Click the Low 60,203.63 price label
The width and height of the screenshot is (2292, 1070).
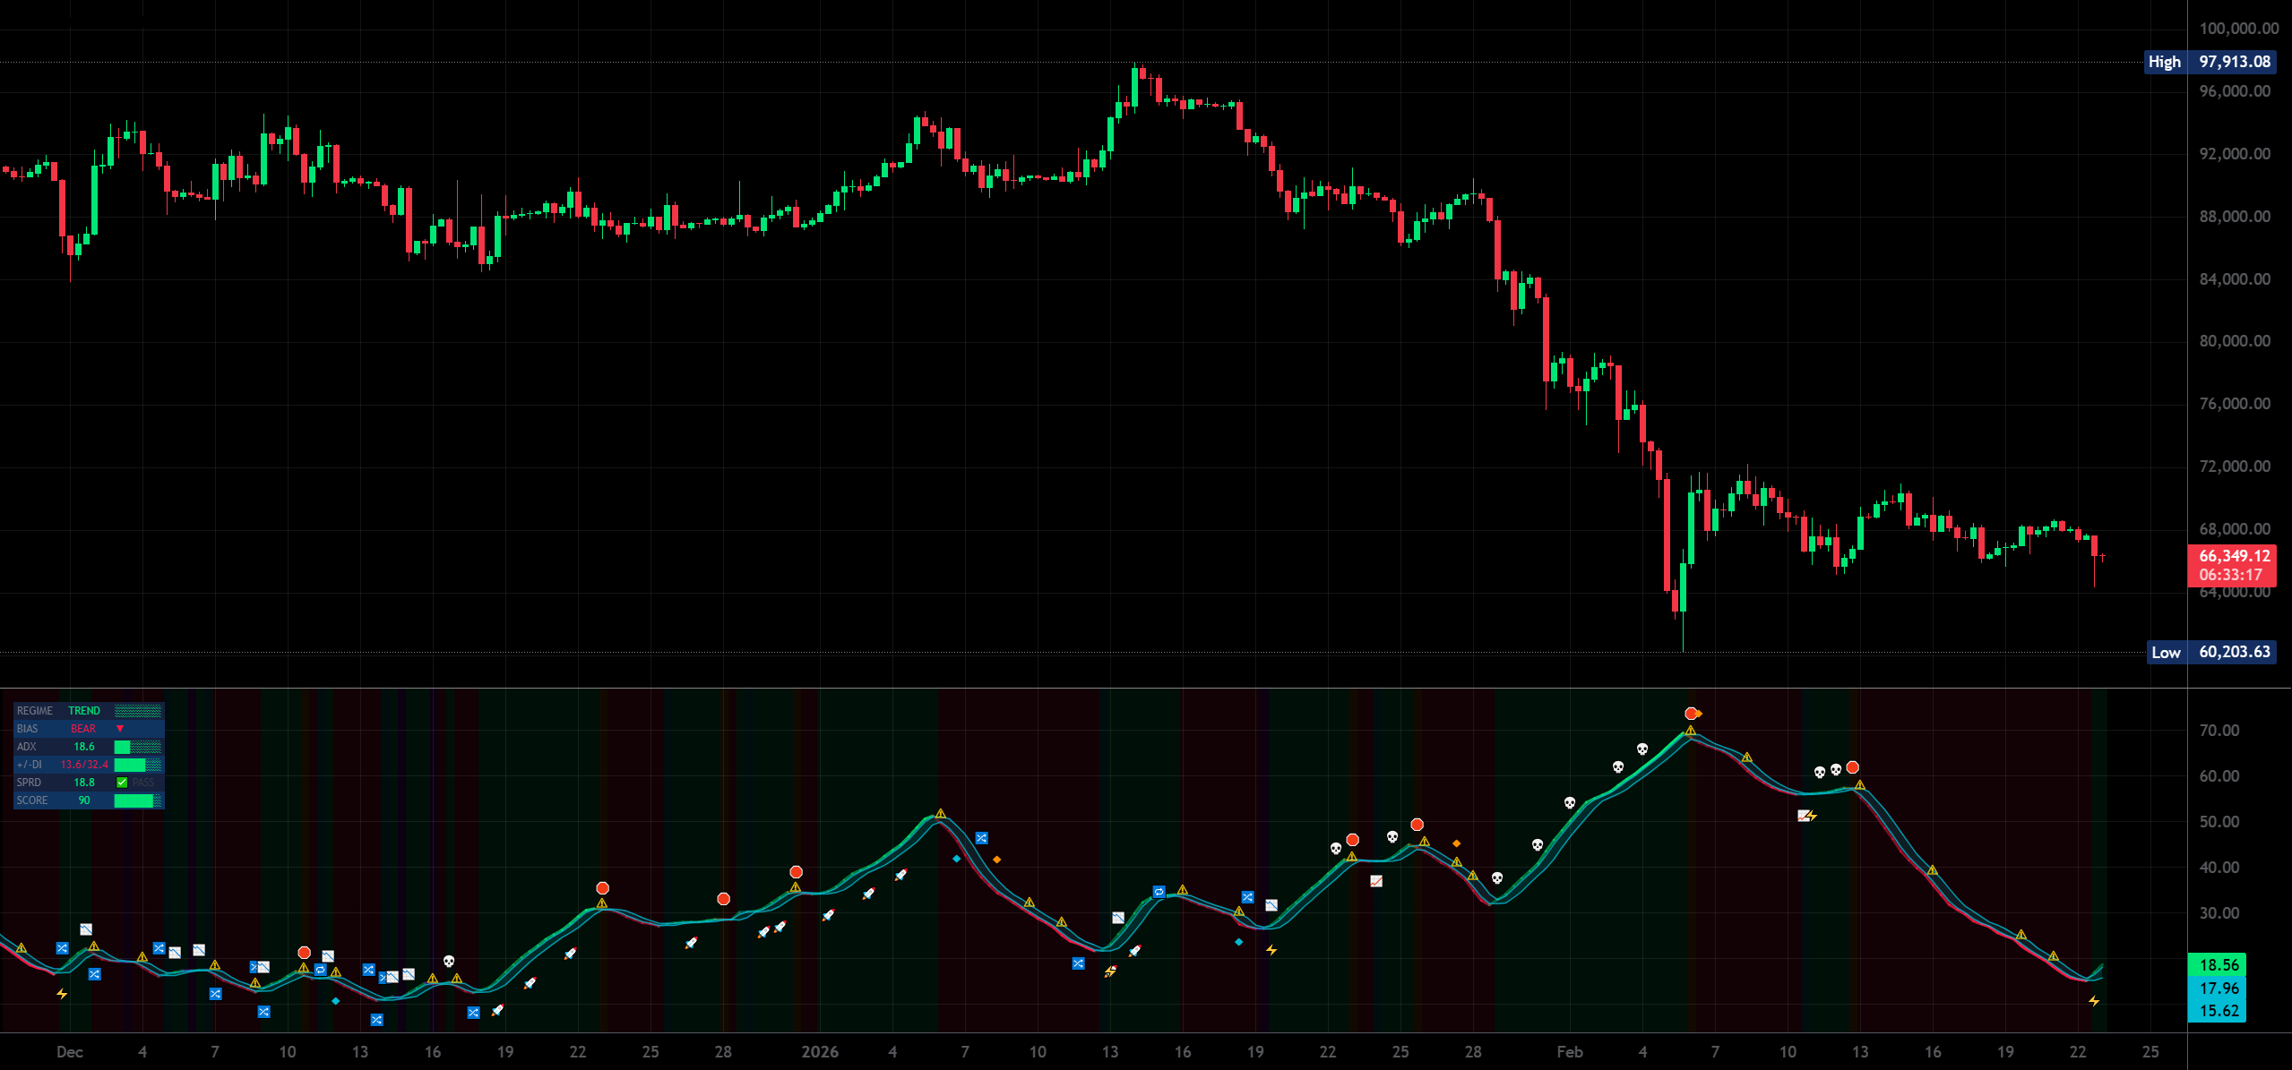point(2210,652)
